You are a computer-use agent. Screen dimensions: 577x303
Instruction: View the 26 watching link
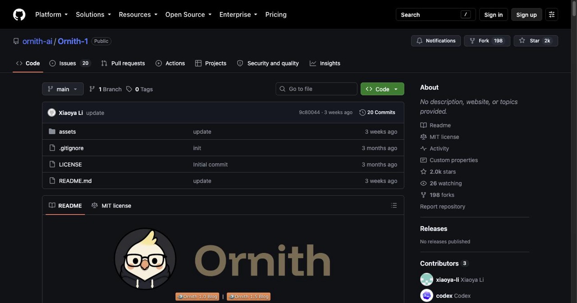(x=441, y=183)
